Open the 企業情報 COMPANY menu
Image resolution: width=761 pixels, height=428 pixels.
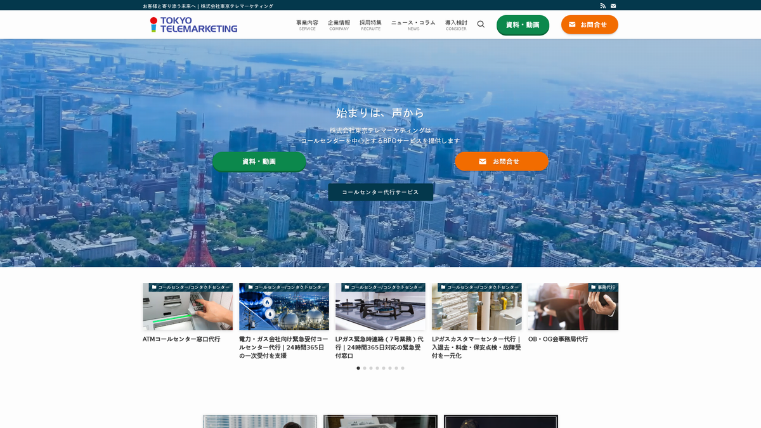339,25
